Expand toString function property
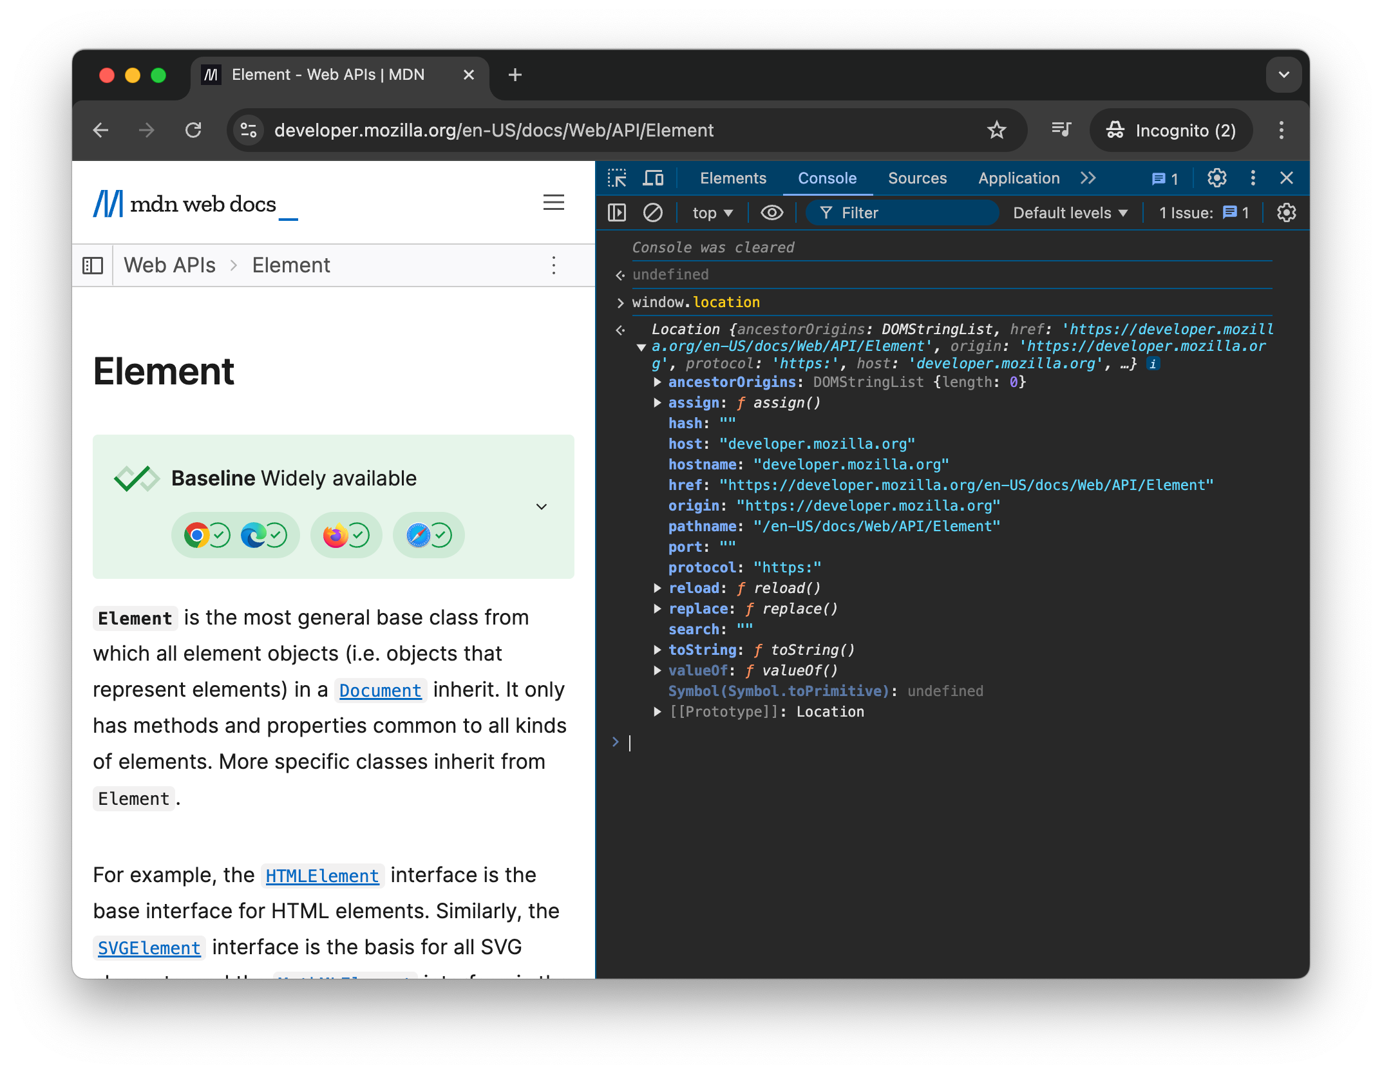 point(657,650)
